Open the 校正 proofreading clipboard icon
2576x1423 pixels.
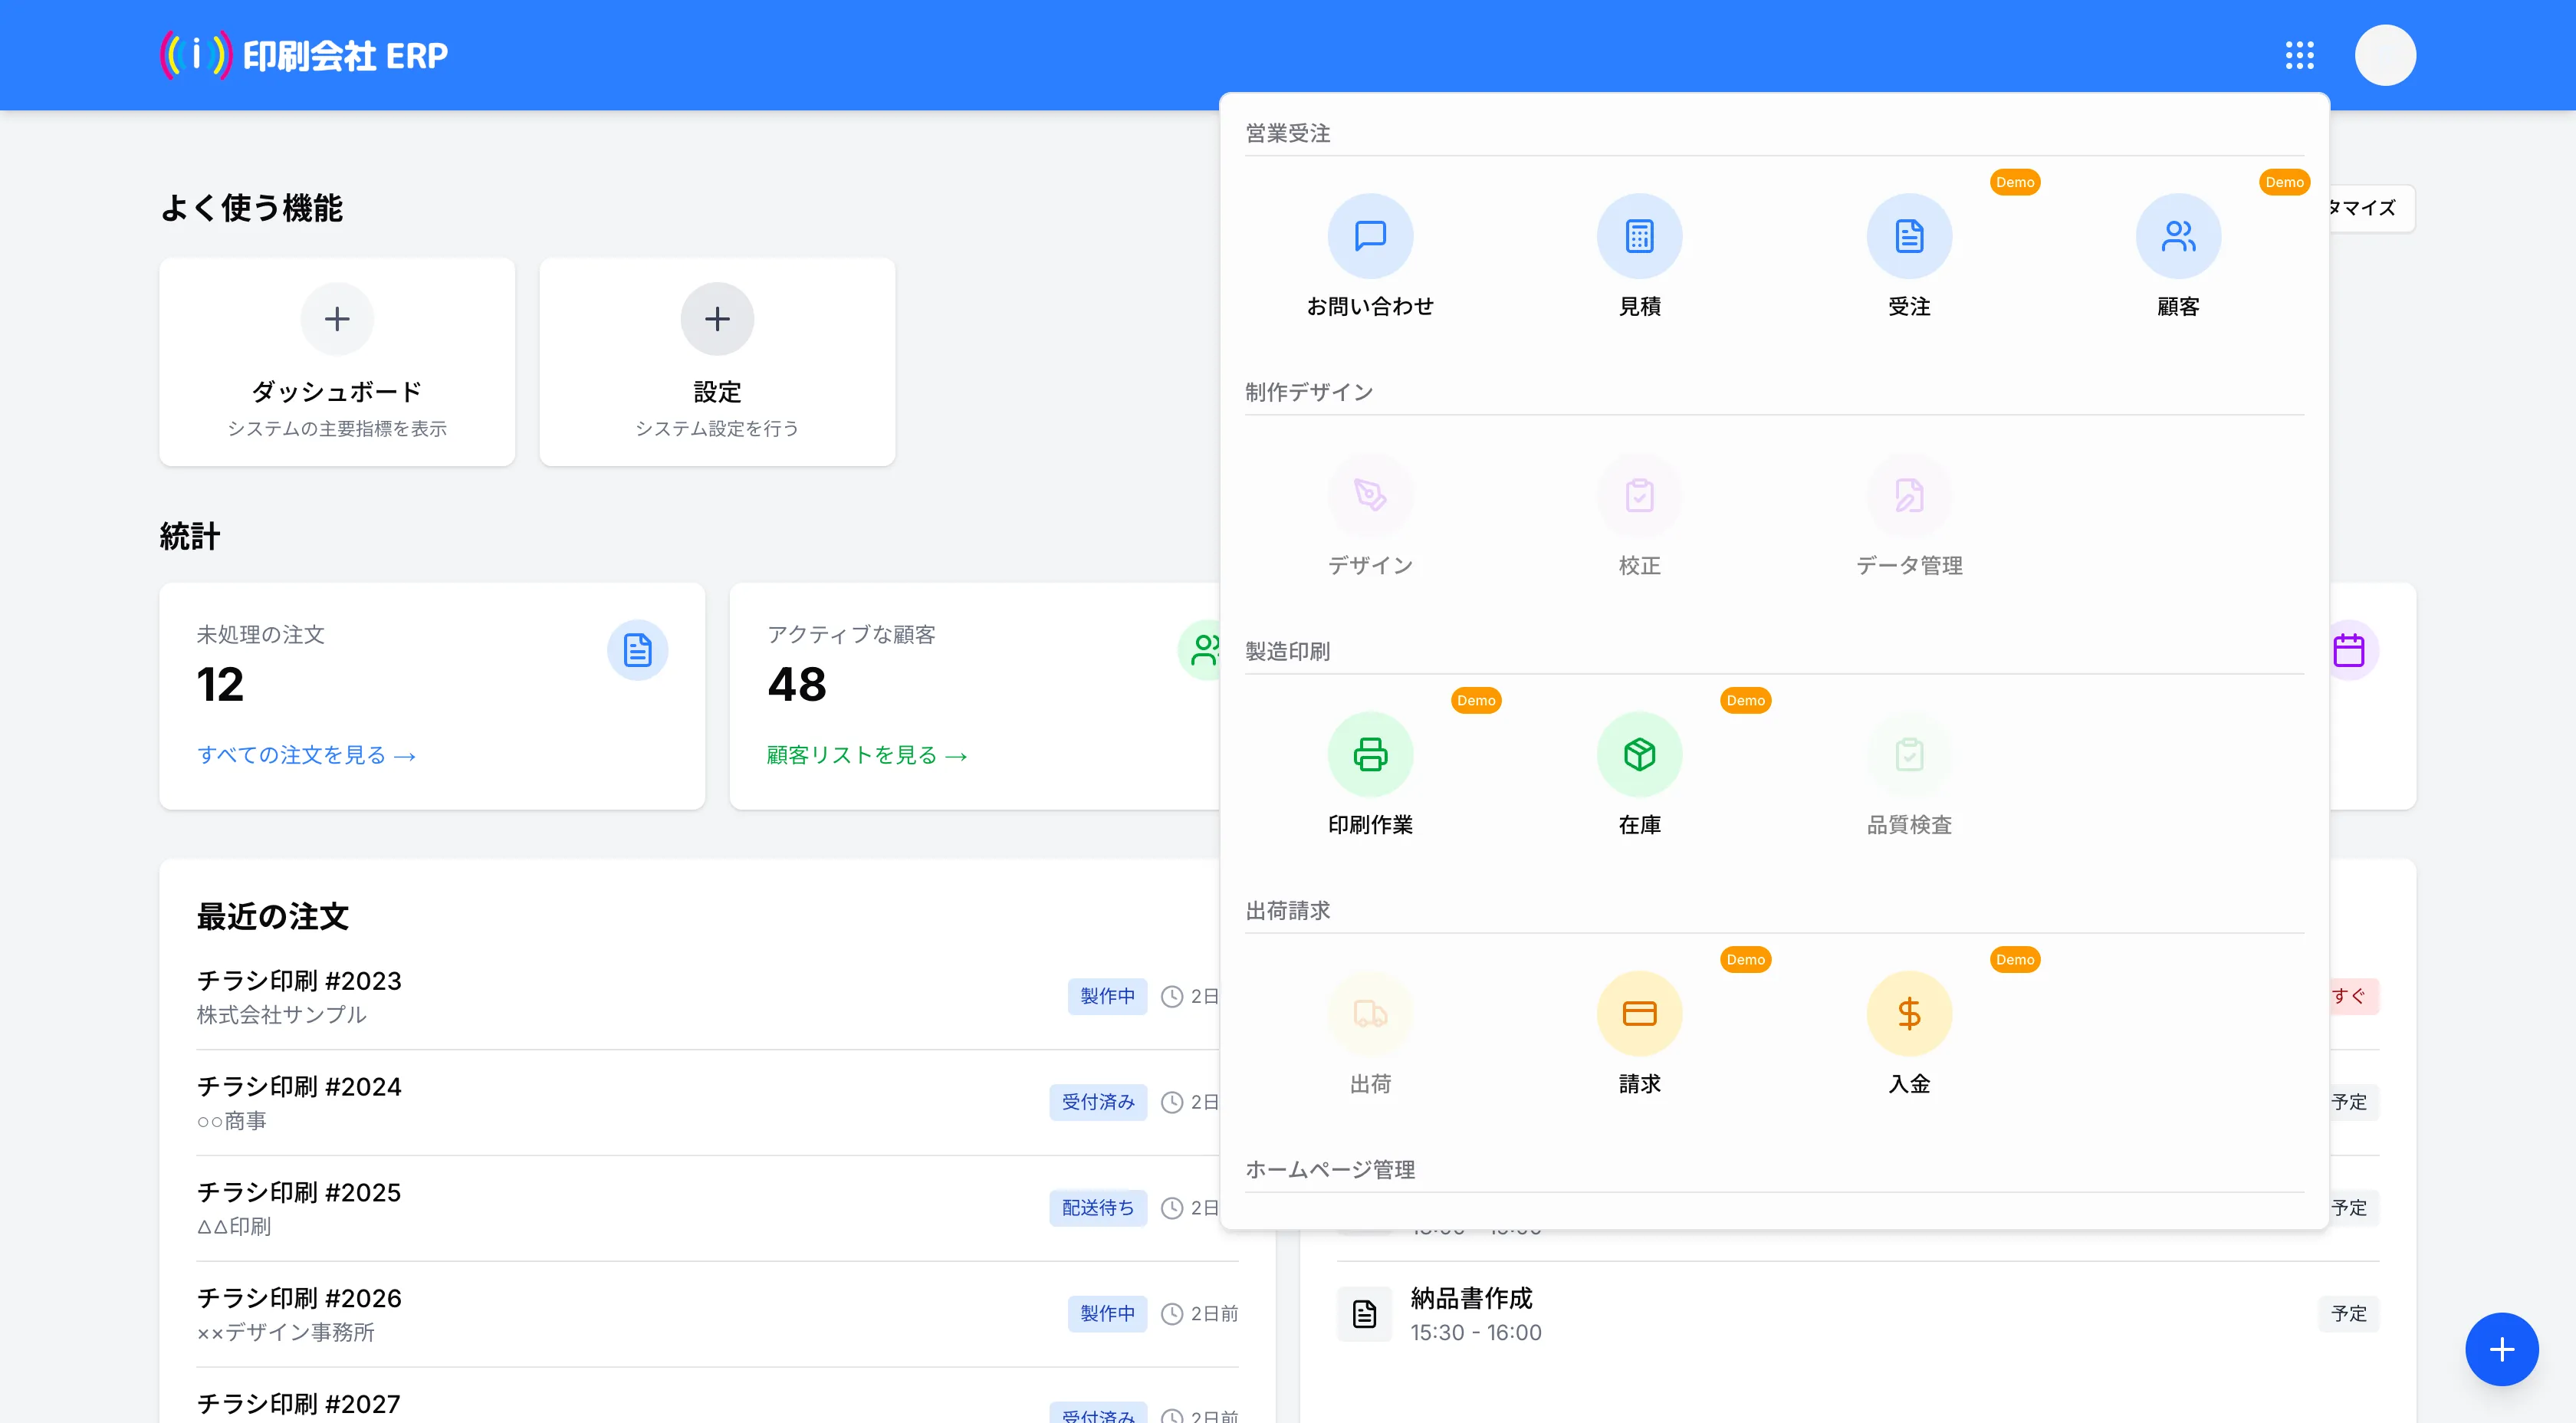[1639, 495]
